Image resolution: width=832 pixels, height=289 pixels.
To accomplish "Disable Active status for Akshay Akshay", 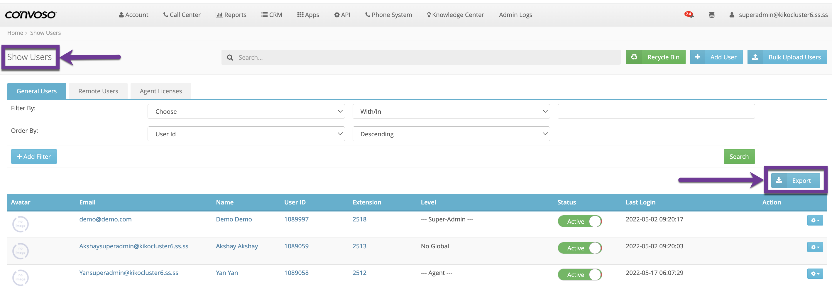I will coord(579,248).
